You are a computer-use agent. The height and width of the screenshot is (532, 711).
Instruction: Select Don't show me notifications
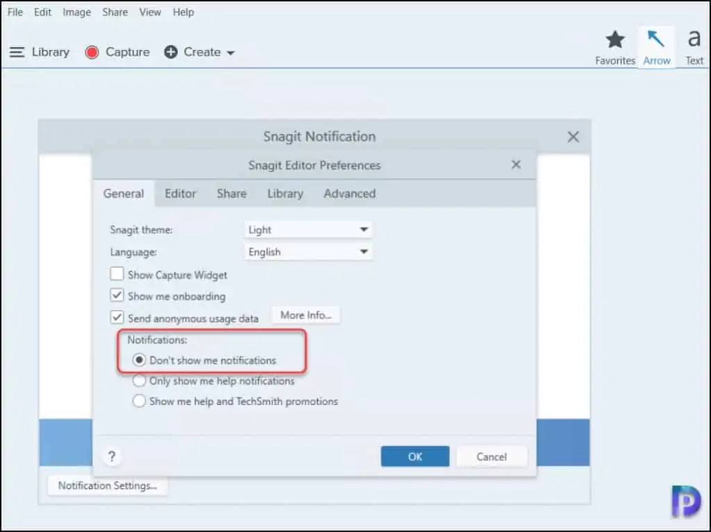pyautogui.click(x=139, y=360)
